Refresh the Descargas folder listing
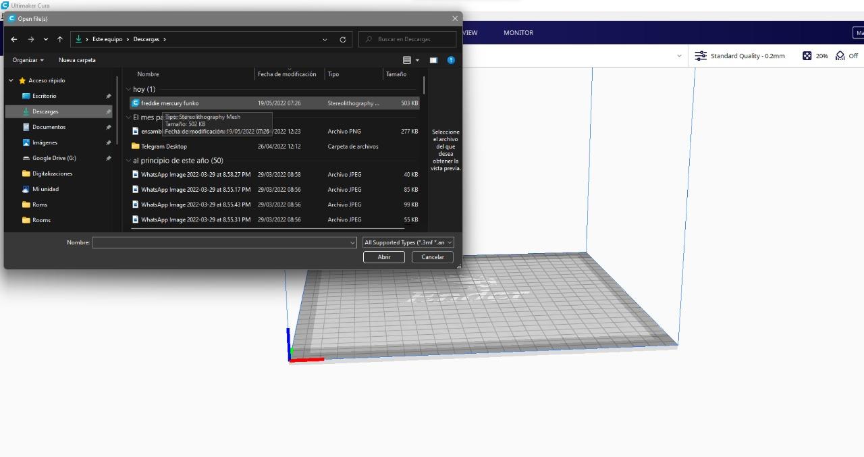Image resolution: width=864 pixels, height=457 pixels. point(343,39)
